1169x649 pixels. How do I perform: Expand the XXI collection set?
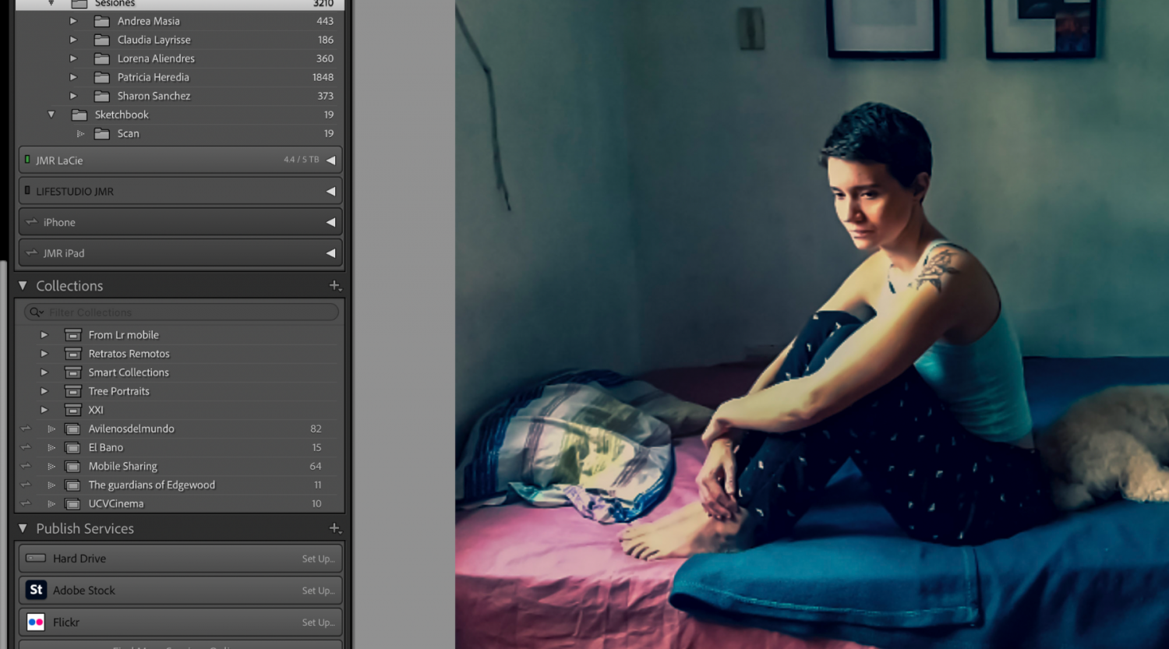point(44,410)
